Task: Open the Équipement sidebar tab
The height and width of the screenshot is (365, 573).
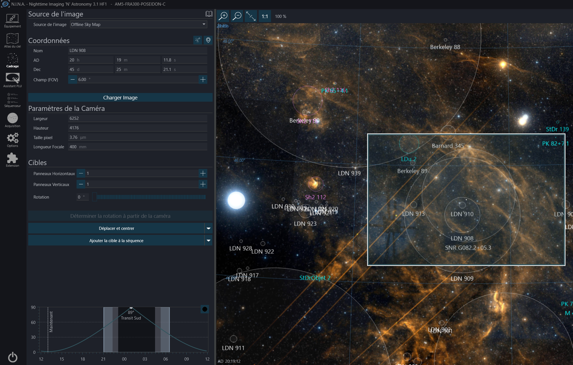Action: tap(12, 21)
